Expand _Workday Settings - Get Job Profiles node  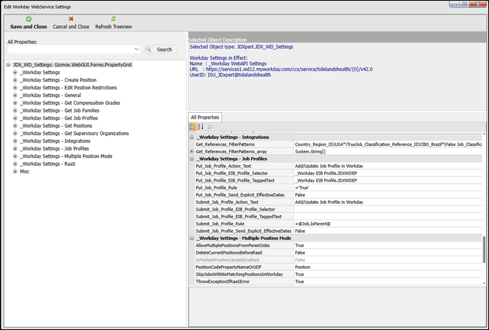(x=15, y=118)
